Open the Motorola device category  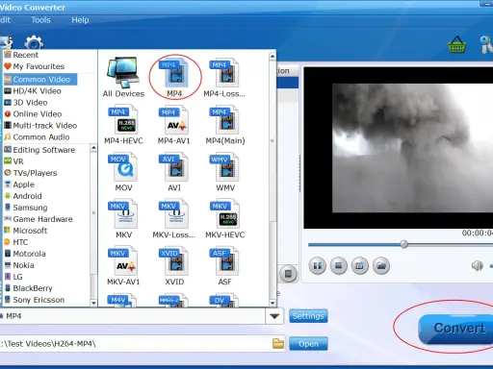point(25,254)
